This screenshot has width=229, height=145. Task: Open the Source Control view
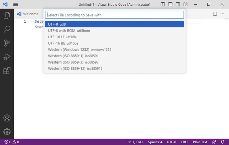pos(7,43)
